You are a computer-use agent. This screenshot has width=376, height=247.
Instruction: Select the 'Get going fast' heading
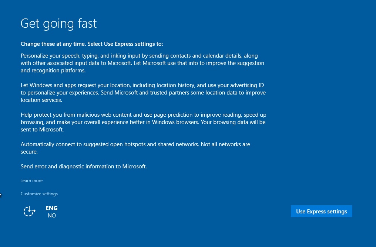tap(59, 24)
